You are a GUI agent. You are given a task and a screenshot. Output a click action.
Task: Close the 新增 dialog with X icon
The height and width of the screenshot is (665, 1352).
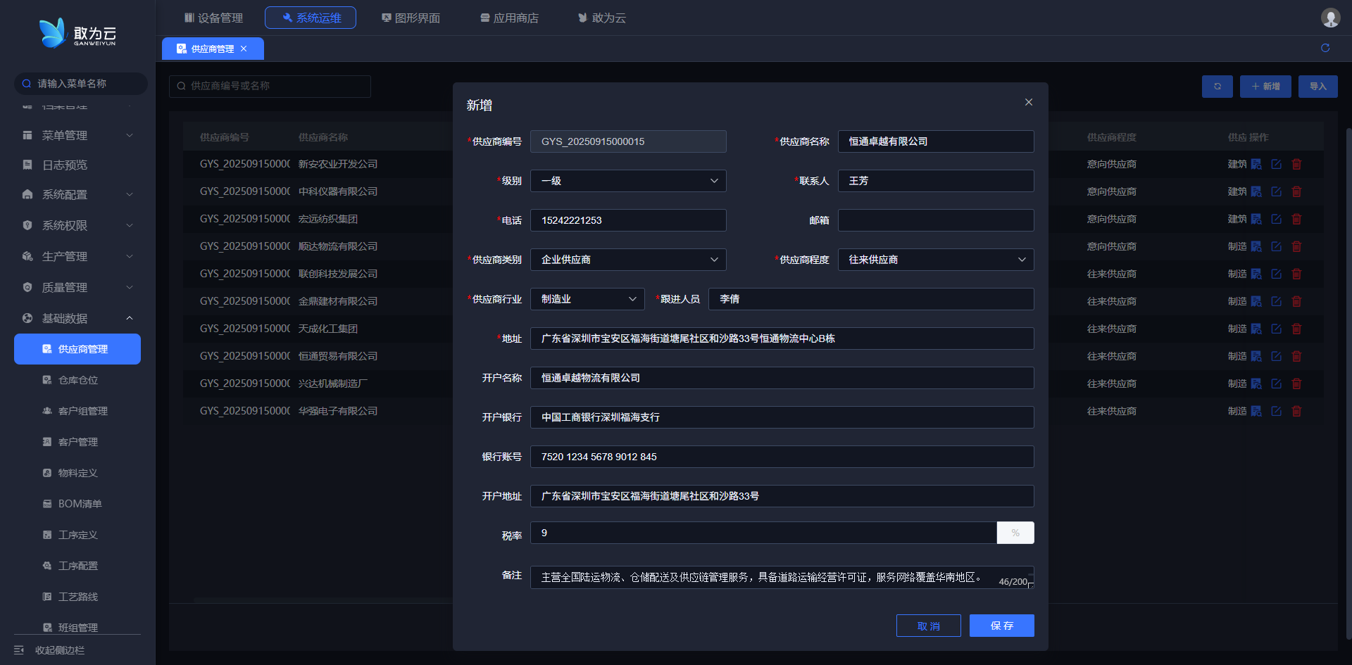tap(1028, 103)
